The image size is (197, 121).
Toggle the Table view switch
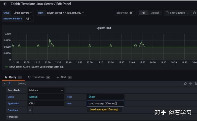132,13
